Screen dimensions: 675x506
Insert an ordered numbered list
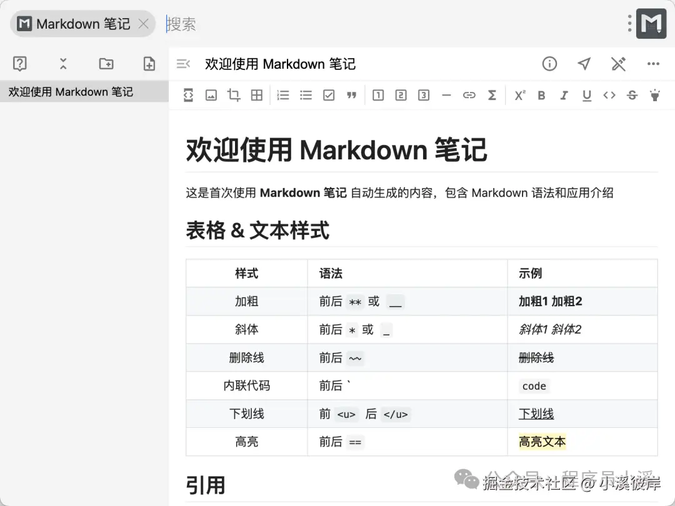(x=283, y=95)
